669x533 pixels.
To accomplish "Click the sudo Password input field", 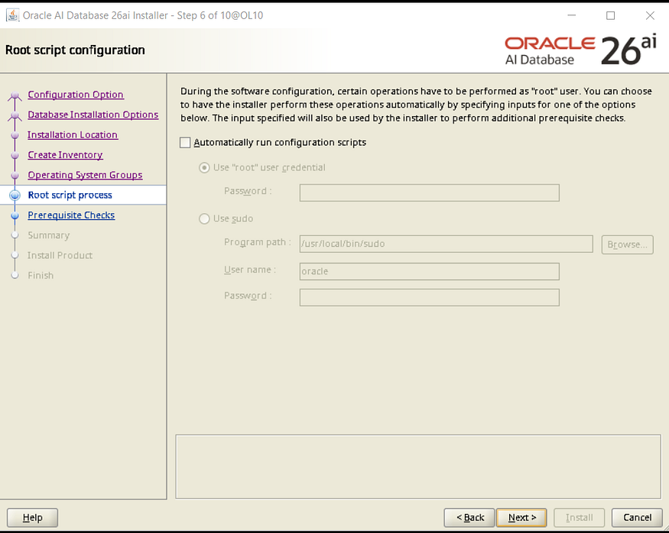I will click(x=429, y=297).
